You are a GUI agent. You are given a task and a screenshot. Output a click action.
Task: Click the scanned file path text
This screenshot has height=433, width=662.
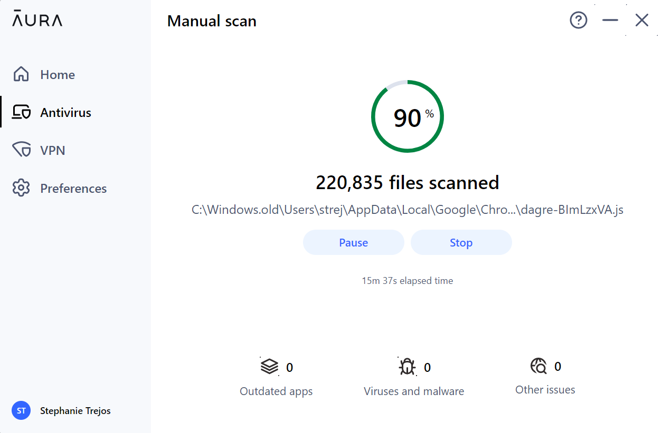point(408,210)
